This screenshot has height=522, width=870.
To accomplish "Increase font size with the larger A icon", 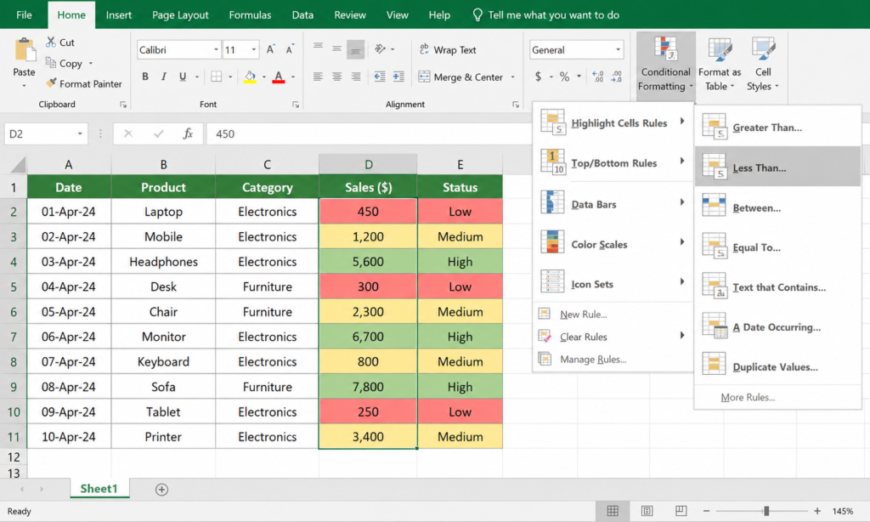I will coord(270,49).
